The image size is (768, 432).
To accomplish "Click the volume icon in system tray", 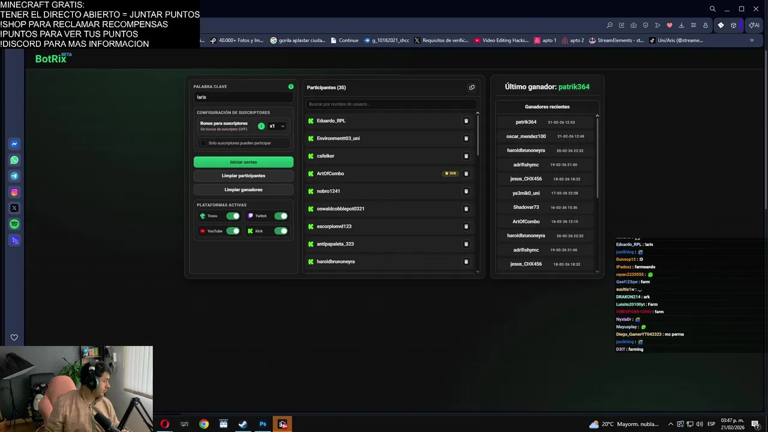I will click(700, 424).
